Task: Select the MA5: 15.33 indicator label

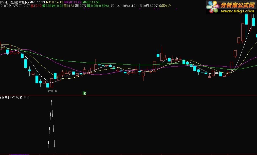Action: (37, 2)
